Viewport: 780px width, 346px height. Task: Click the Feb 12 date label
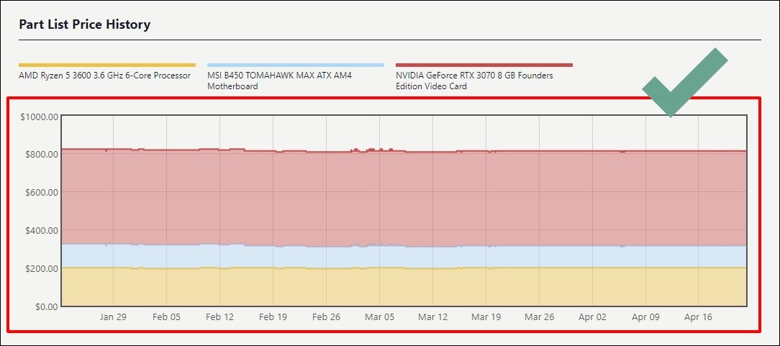pyautogui.click(x=220, y=317)
